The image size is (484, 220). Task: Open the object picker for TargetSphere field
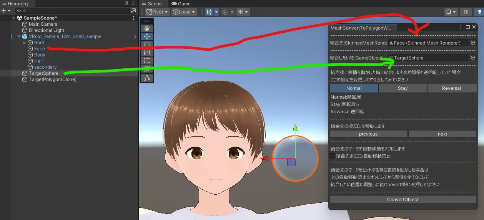point(473,58)
